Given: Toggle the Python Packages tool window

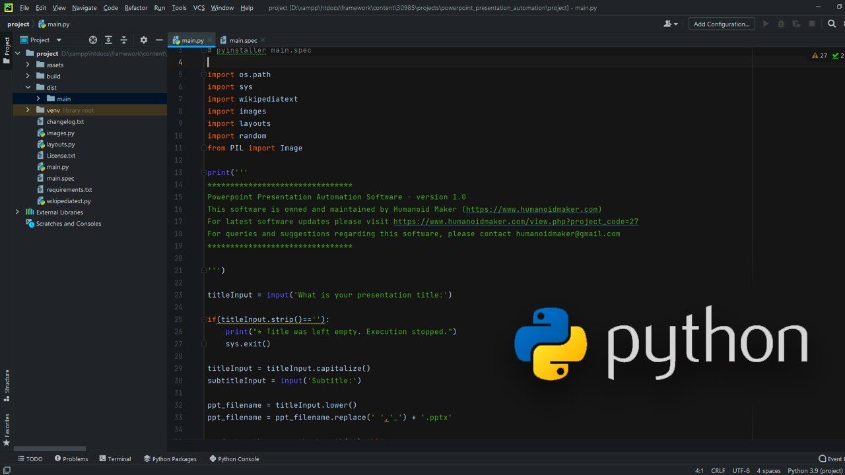Looking at the screenshot, I should coord(170,459).
